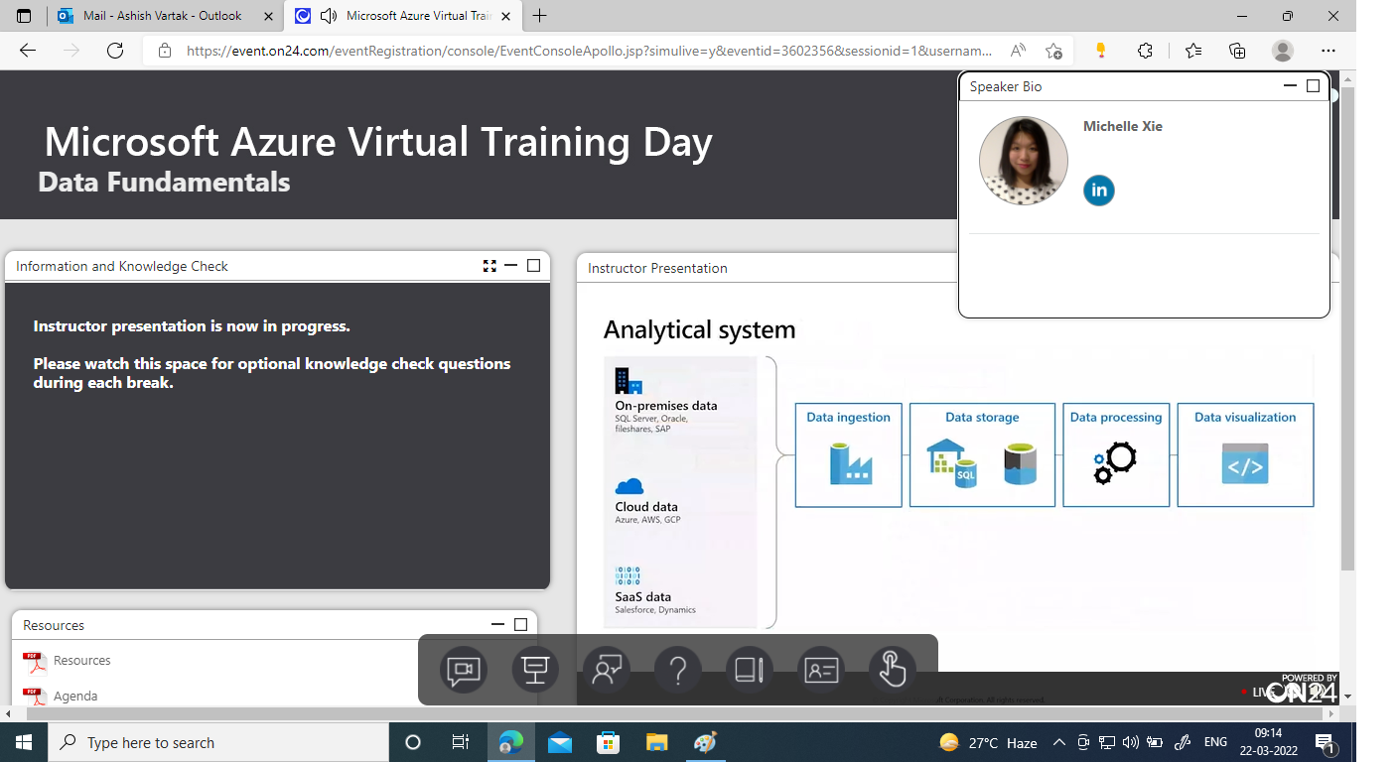Image resolution: width=1398 pixels, height=762 pixels.
Task: Open the yellow tips extension icon
Action: pyautogui.click(x=1100, y=51)
